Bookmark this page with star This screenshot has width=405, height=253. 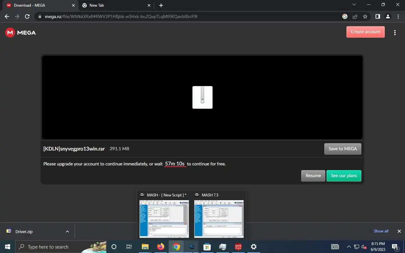[x=365, y=16]
